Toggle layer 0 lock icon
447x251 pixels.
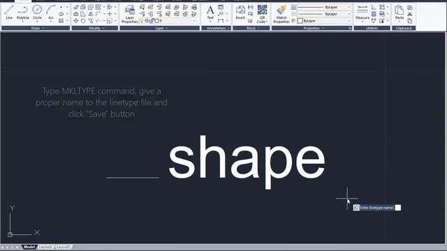152,21
